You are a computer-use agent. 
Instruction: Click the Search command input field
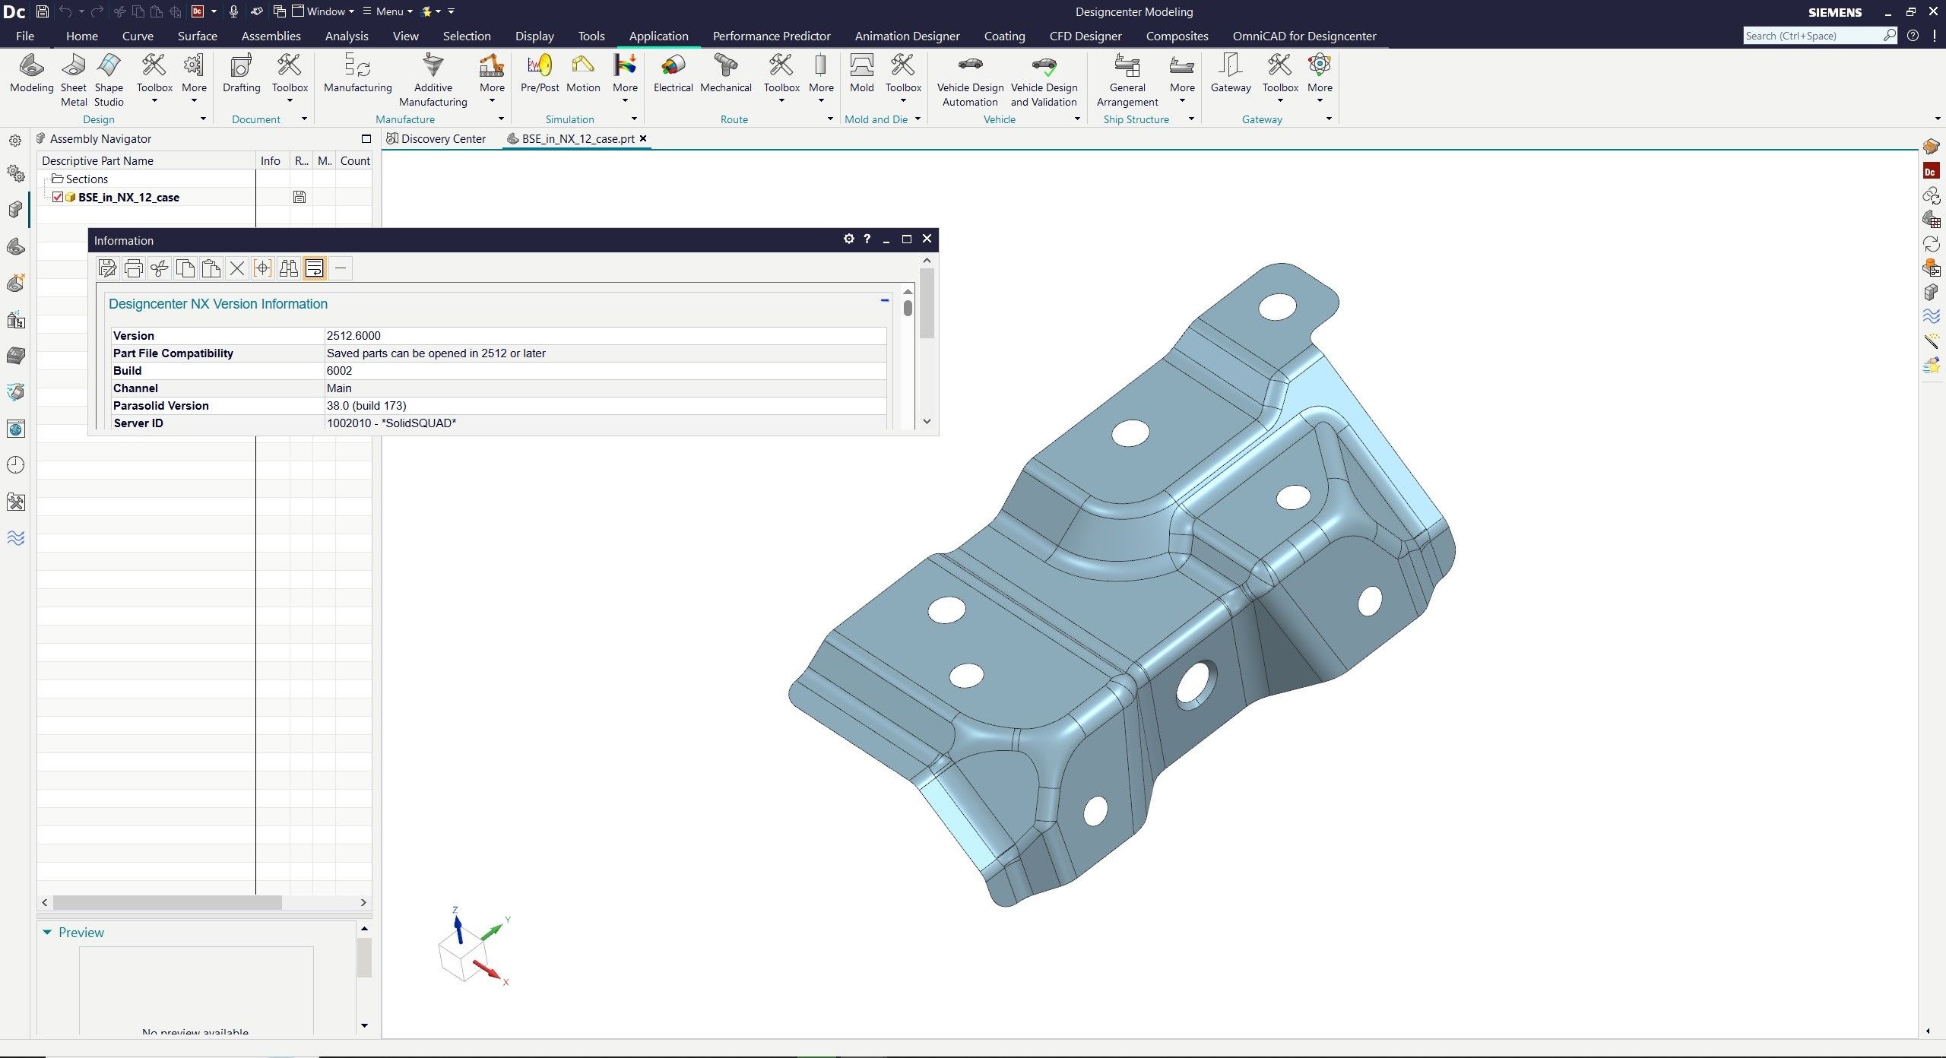click(1813, 36)
